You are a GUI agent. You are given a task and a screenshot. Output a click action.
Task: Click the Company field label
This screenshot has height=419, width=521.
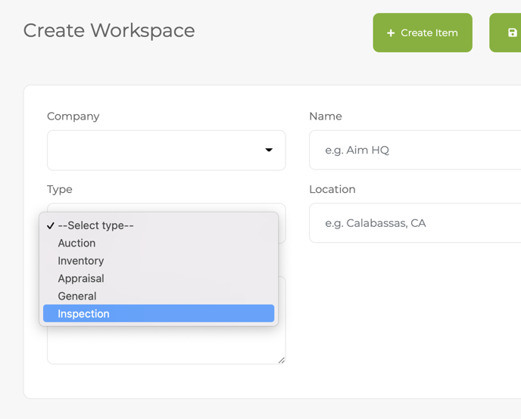pos(73,116)
